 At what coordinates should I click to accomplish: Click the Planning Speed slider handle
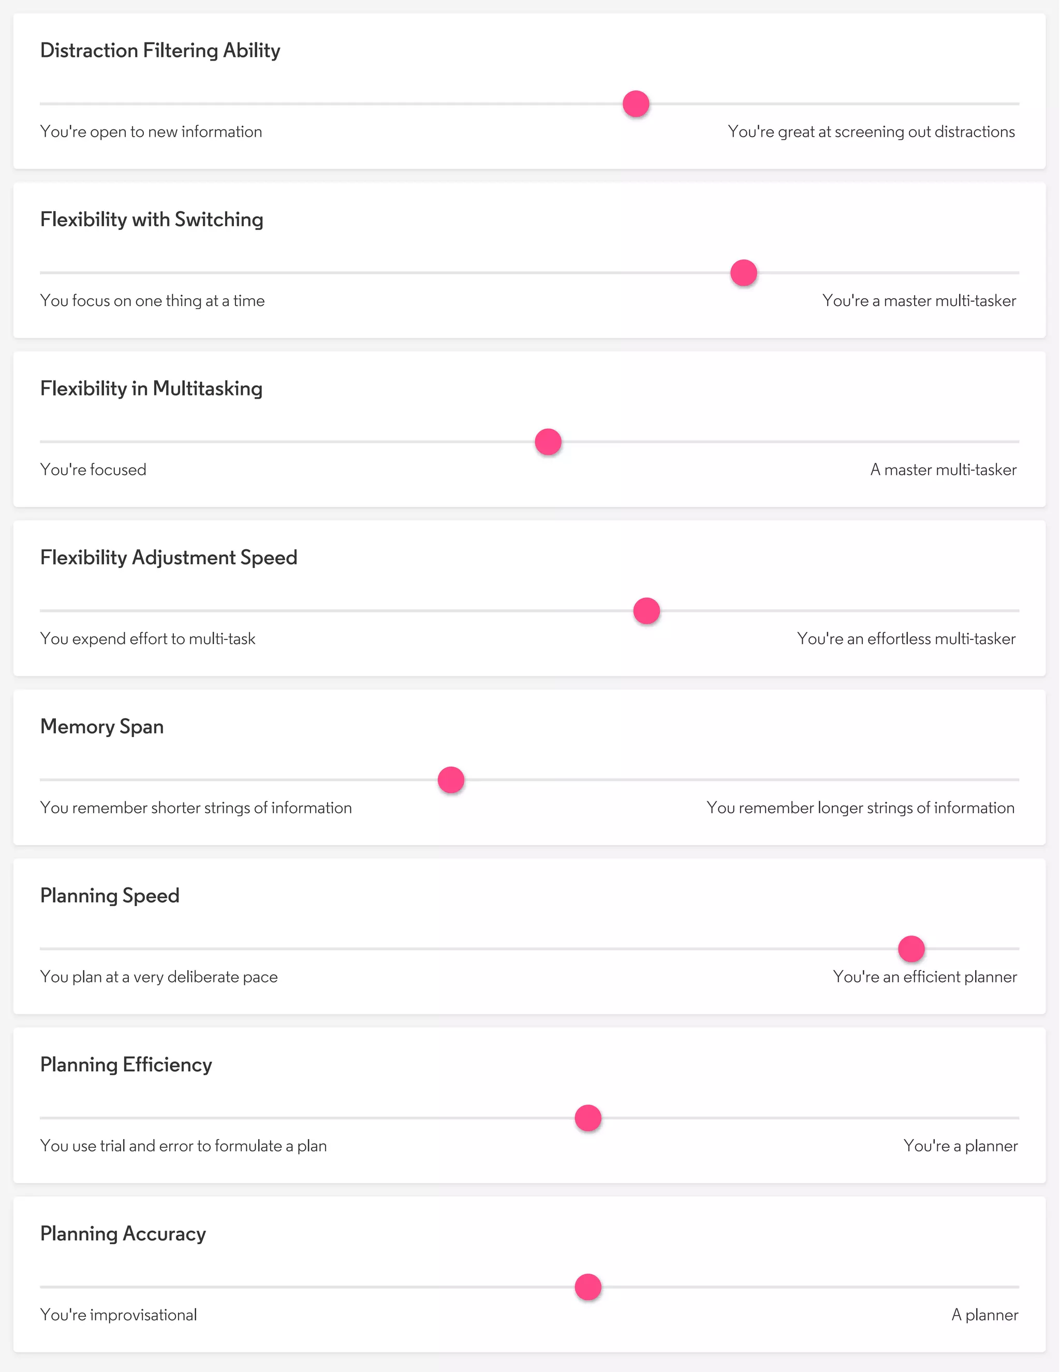(910, 948)
